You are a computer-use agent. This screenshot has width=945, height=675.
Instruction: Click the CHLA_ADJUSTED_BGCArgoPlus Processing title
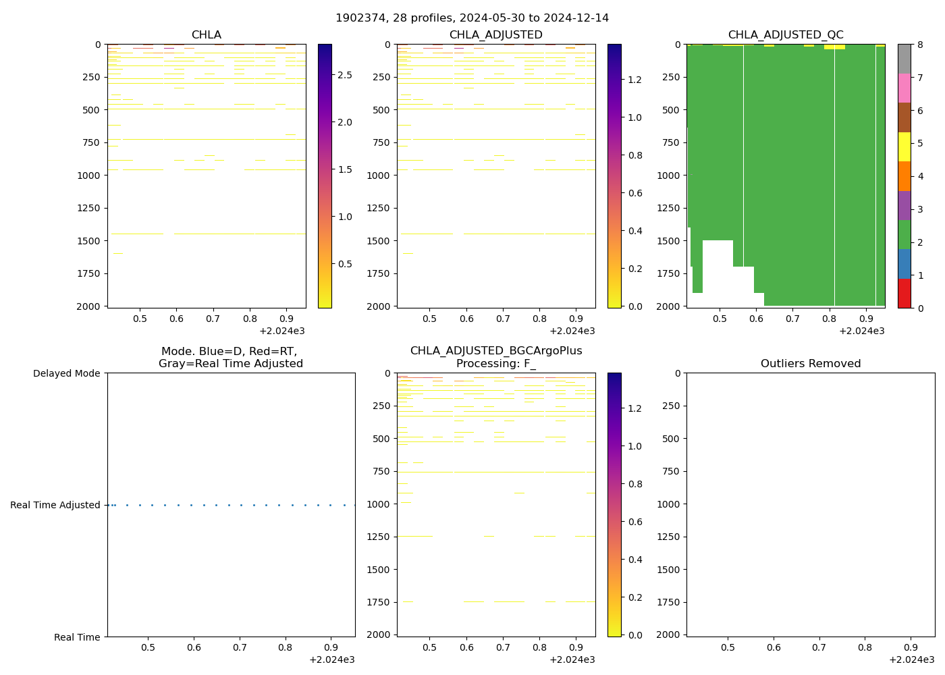coord(495,357)
